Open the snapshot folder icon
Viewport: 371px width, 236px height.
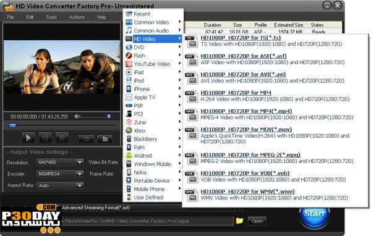pos(105,139)
